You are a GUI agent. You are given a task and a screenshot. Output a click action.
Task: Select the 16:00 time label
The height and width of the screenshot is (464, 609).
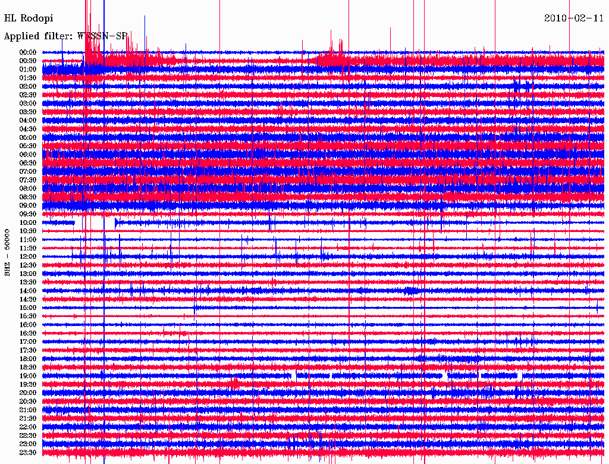tap(28, 325)
